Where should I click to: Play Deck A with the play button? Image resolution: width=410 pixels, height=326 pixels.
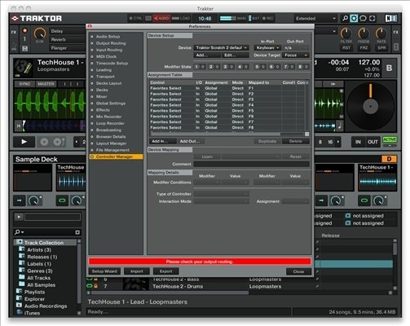pyautogui.click(x=24, y=142)
